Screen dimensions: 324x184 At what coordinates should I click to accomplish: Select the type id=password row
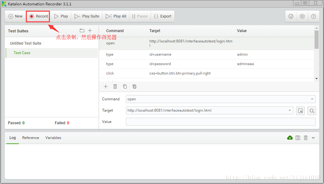(206, 64)
